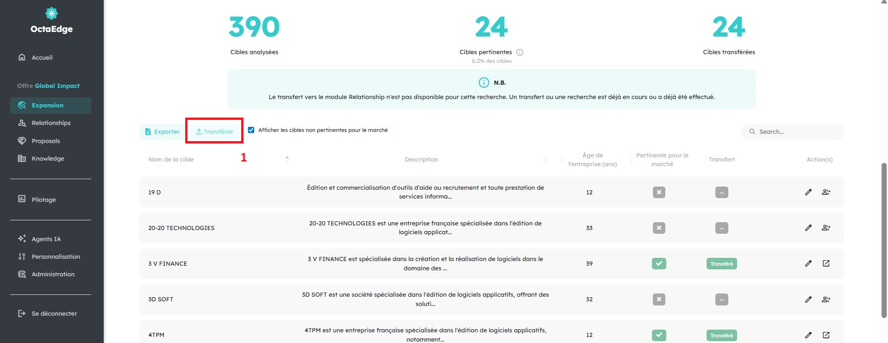Edit 3 V FINANCE with pencil icon
Viewport: 888px width, 343px height.
808,263
